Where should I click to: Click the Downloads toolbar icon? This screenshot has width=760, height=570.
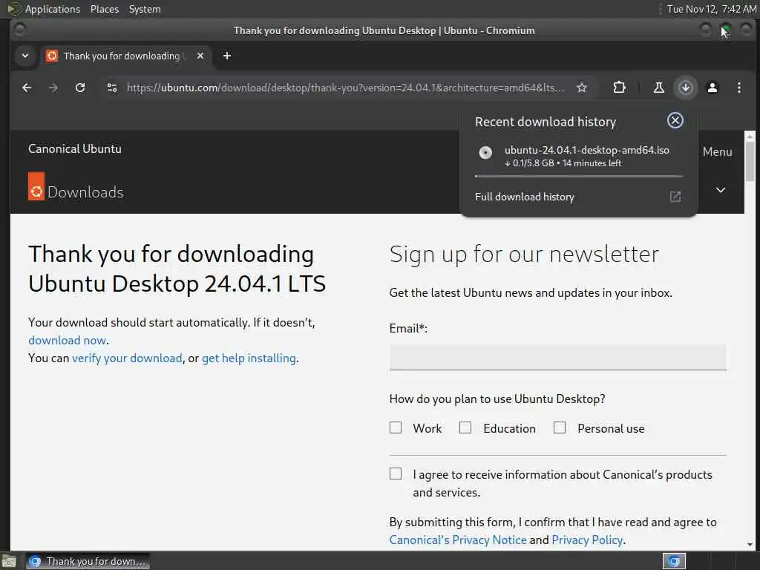coord(686,88)
